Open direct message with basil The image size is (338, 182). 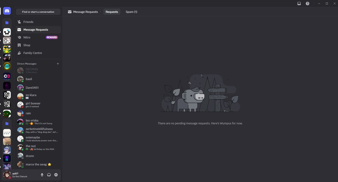(38, 79)
